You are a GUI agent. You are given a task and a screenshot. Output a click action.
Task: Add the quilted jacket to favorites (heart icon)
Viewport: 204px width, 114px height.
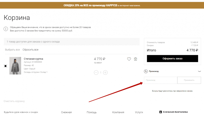129,59
